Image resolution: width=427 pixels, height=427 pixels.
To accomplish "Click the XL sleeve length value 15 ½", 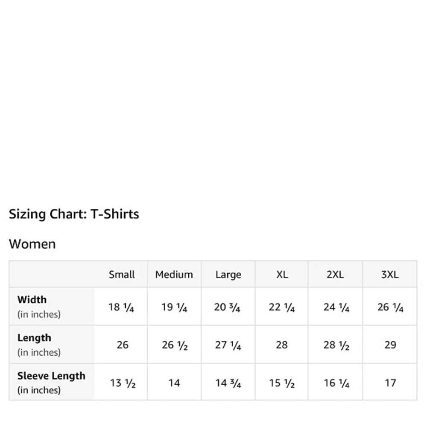I will point(282,383).
